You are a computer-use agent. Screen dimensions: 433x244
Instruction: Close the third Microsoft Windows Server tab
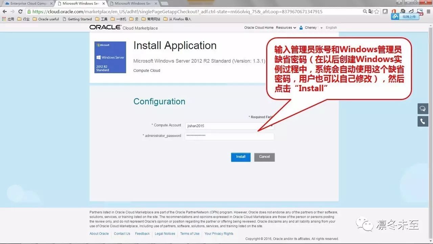coord(155,3)
